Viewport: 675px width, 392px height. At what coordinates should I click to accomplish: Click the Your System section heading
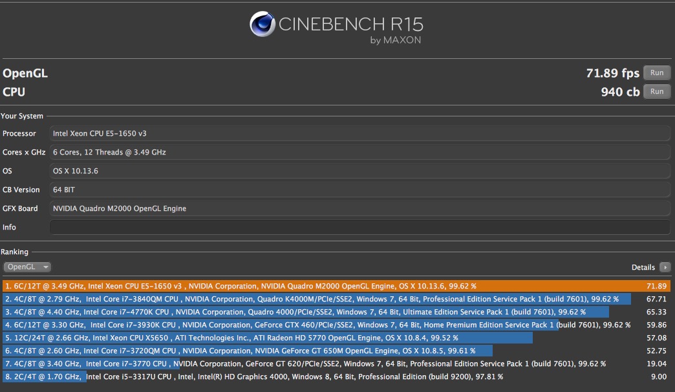[22, 116]
